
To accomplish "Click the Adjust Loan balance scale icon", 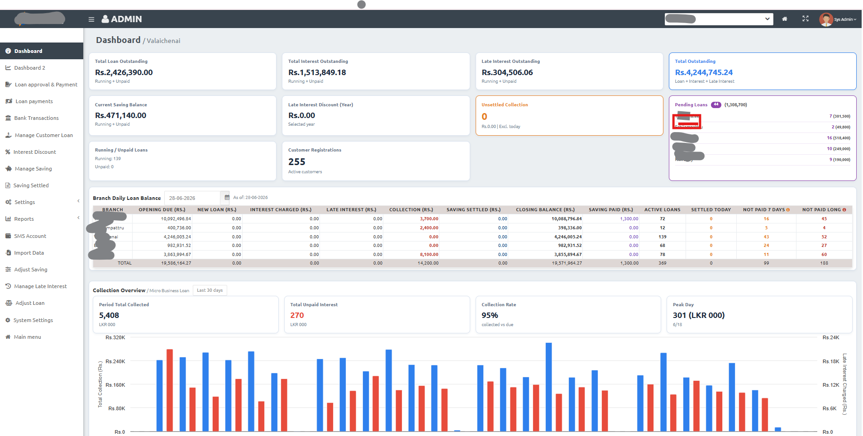I will coord(9,303).
